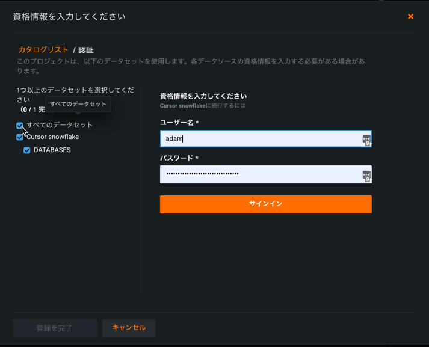Click the パスワード field label
Image resolution: width=429 pixels, height=347 pixels.
[179, 158]
